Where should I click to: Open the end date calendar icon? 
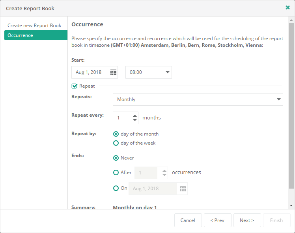tap(183, 189)
